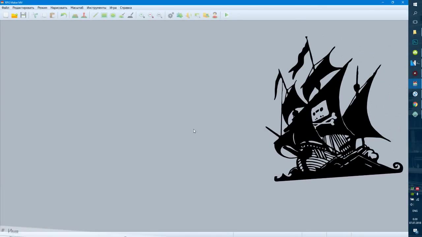Choose the Ellipse drawing tool
The width and height of the screenshot is (422, 237).
click(113, 15)
